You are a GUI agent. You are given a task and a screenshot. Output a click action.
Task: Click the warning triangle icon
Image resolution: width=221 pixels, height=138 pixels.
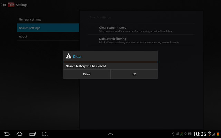69,56
